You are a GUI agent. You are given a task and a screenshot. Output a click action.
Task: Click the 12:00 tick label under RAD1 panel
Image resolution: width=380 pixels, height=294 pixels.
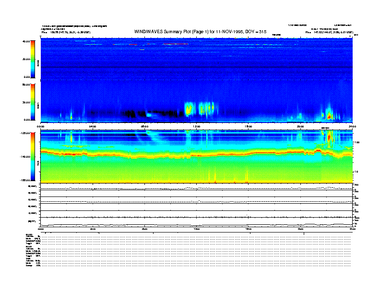[x=196, y=126]
